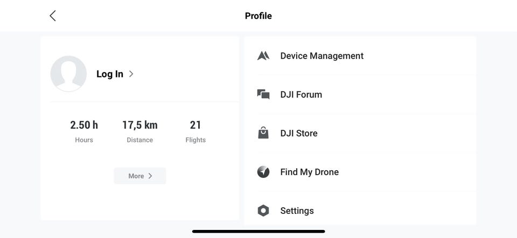This screenshot has width=517, height=238.
Task: Tap the Device Management drone icon
Action: tap(263, 56)
